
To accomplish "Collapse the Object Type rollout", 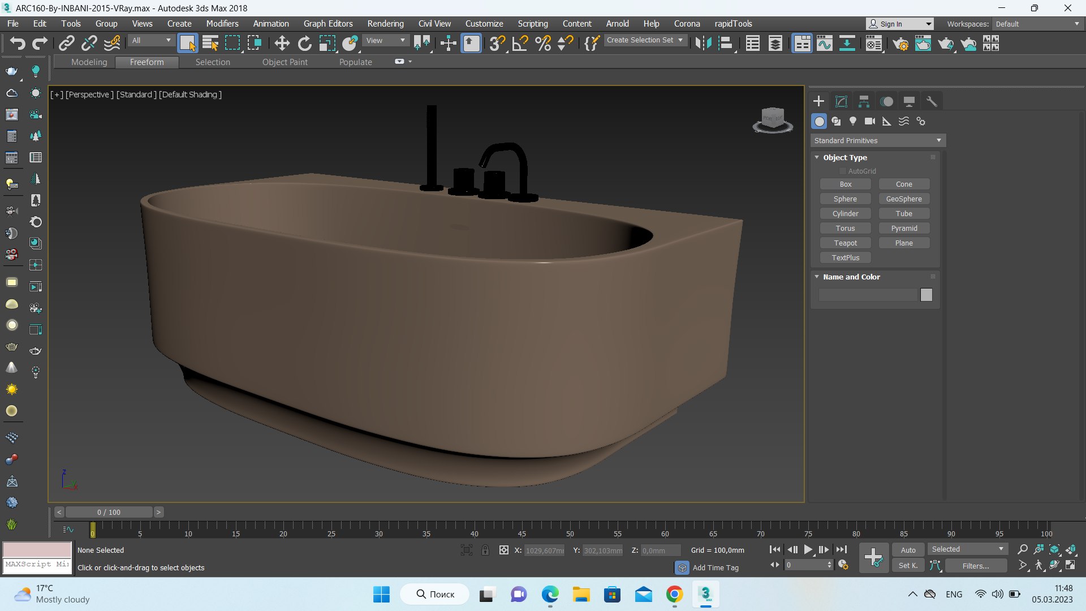I will 817,157.
